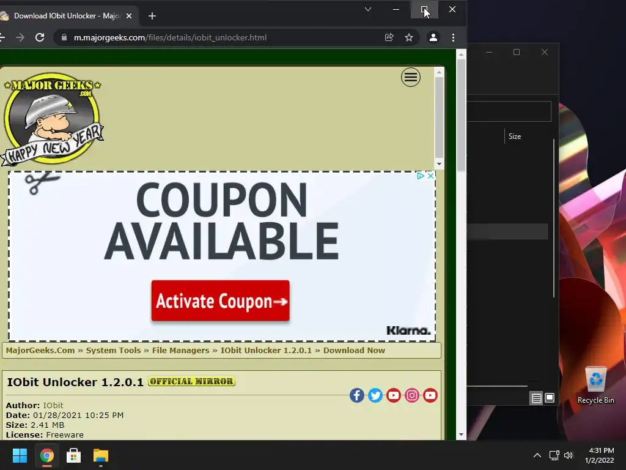View site information padlock icon
Image resolution: width=626 pixels, height=470 pixels.
tap(64, 37)
